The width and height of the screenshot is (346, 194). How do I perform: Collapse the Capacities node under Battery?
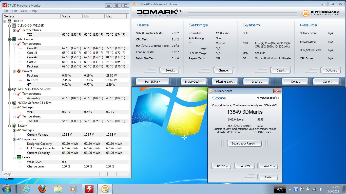[14, 139]
